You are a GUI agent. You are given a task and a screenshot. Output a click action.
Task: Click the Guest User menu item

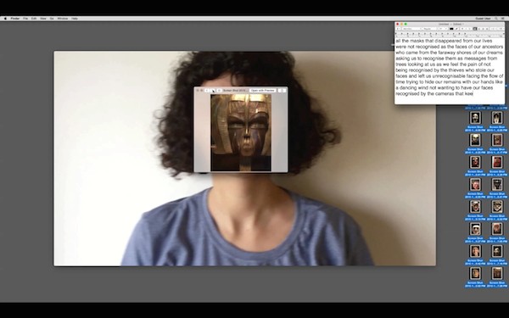tap(483, 19)
